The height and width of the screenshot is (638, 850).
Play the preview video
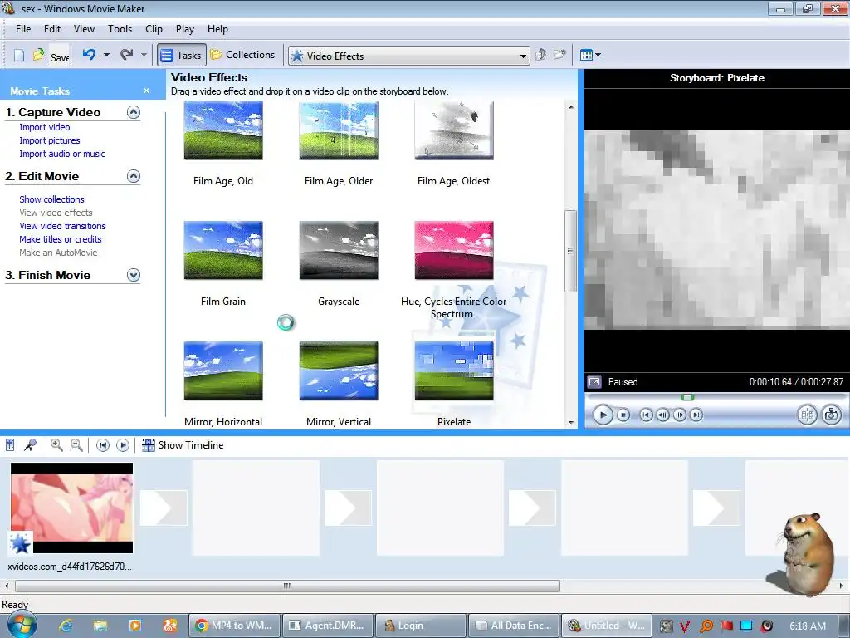[x=603, y=415]
